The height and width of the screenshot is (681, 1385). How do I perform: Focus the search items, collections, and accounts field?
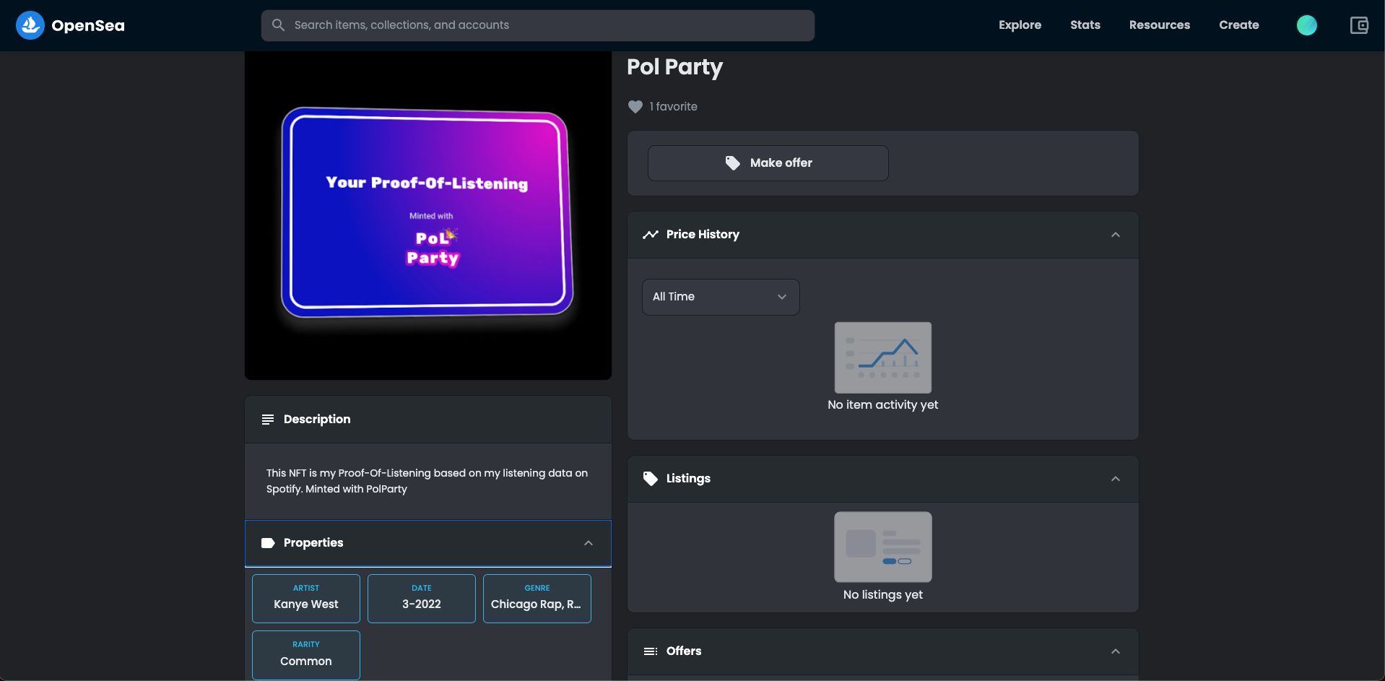click(x=537, y=25)
